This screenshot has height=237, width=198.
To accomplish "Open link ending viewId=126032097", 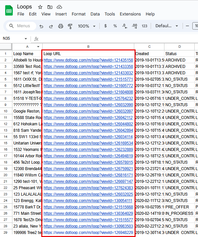I will tap(88, 111).
